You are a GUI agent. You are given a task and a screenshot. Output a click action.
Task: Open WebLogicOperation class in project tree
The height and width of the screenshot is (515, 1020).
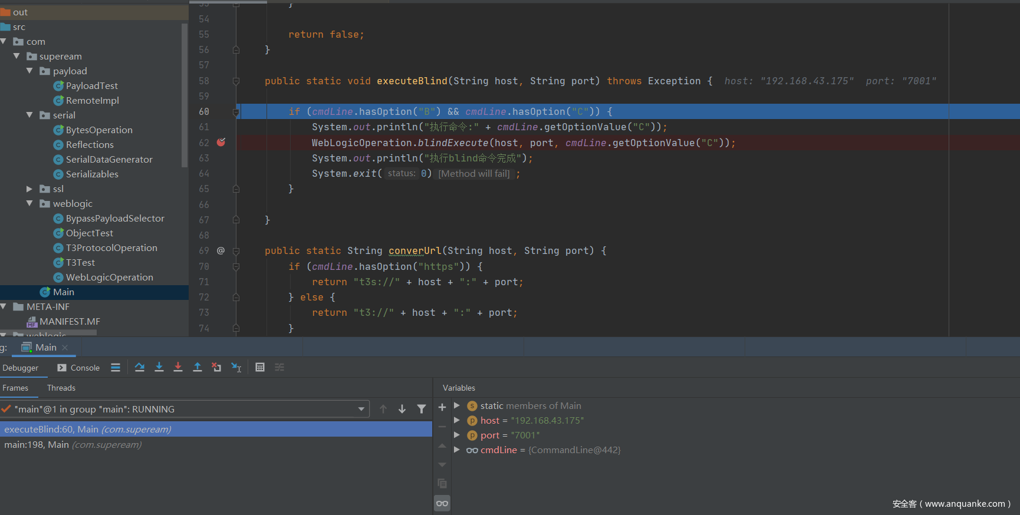pos(109,278)
